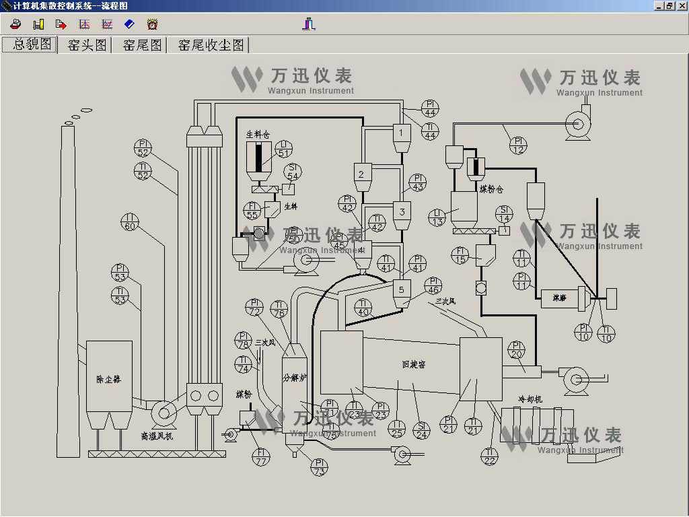Select the SI 24 kiln speed tag
The height and width of the screenshot is (517, 689).
(x=422, y=429)
